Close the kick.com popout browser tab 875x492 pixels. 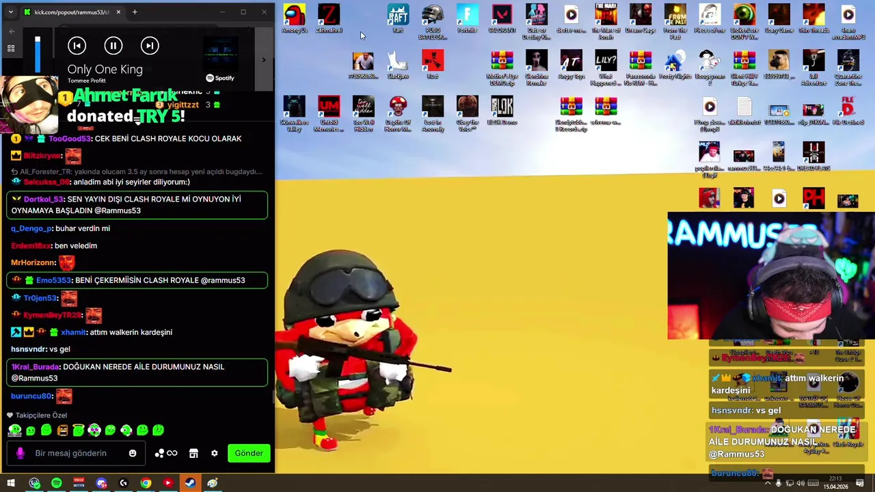118,12
